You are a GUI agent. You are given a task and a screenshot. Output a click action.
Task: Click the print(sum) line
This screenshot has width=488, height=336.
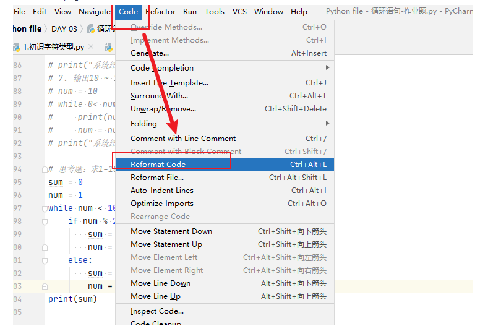72,299
